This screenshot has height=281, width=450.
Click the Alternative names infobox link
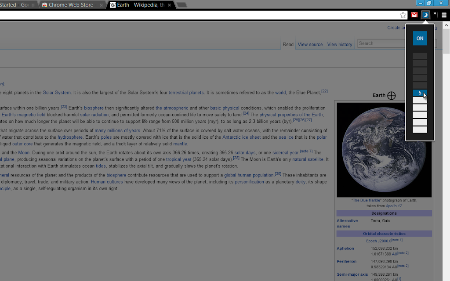[347, 223]
